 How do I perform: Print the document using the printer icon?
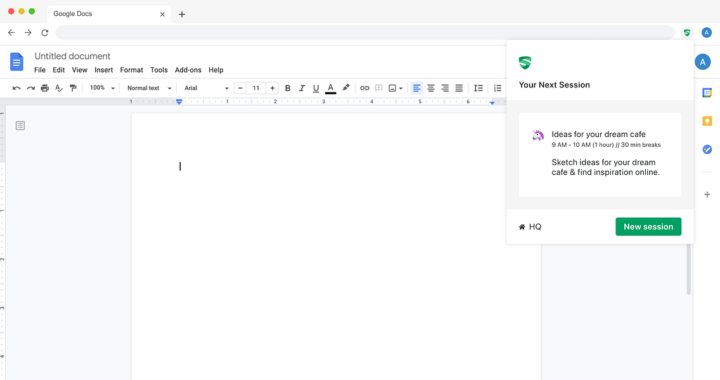pos(44,88)
